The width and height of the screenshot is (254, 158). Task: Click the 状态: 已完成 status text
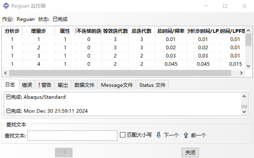click(53, 19)
